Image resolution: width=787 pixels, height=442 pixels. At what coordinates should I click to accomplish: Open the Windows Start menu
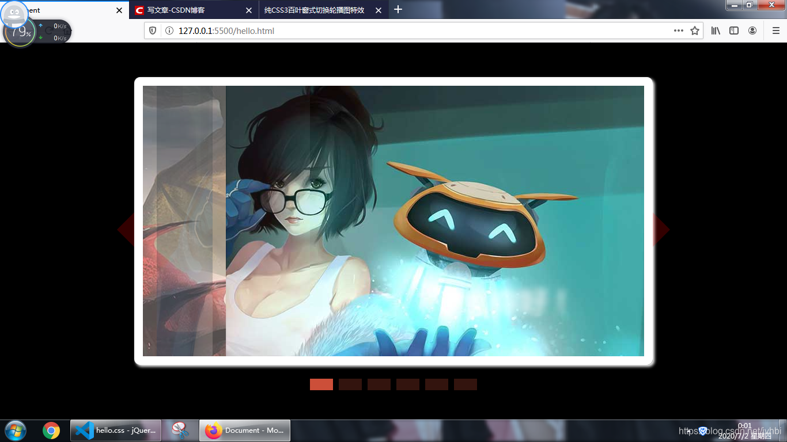pos(16,430)
